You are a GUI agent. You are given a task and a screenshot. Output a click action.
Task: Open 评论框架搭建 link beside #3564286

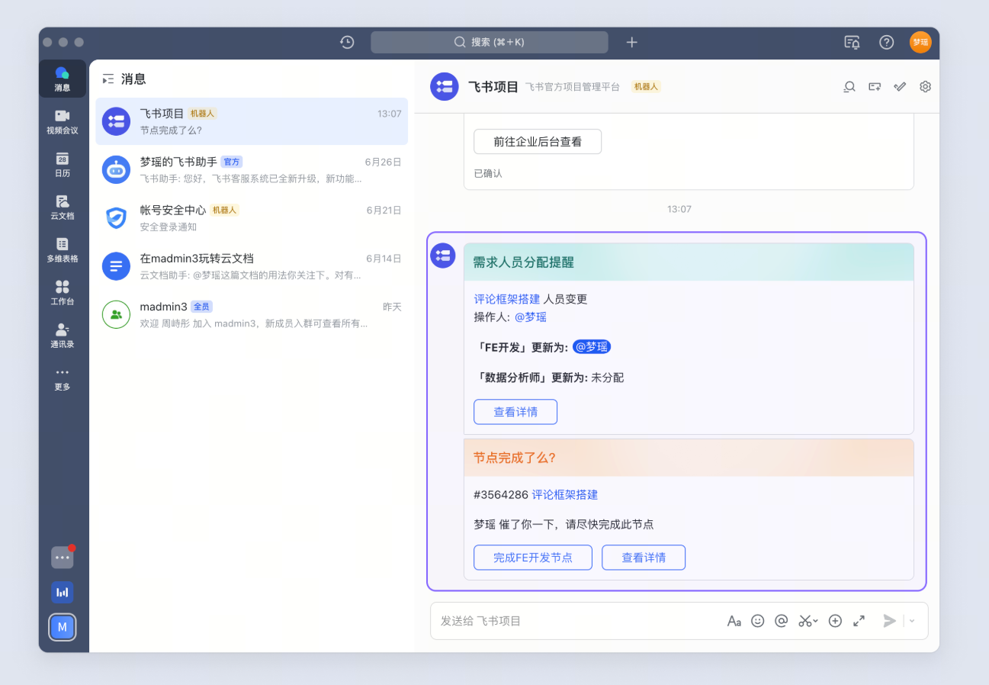tap(565, 494)
